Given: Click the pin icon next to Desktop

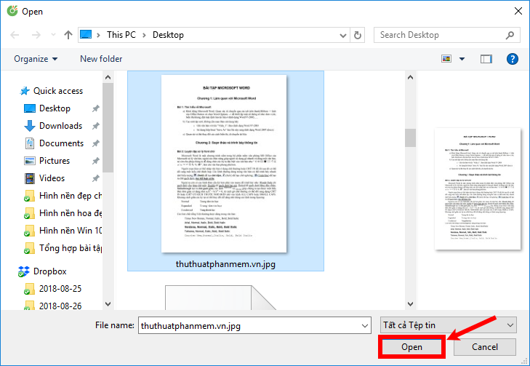Looking at the screenshot, I should coord(96,108).
